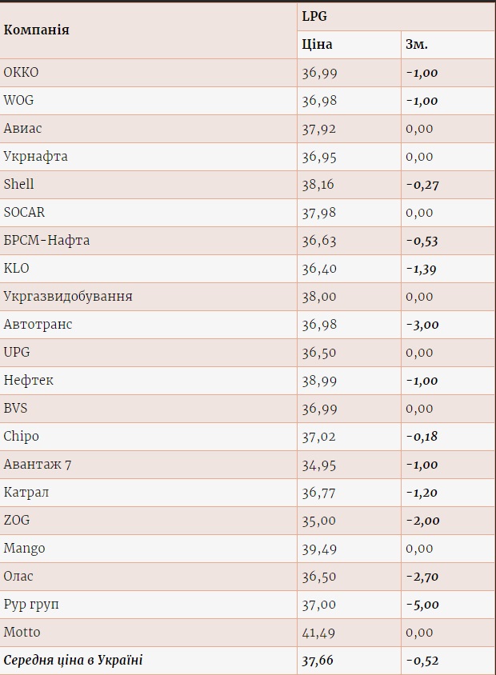Click Mango price 39,49
The height and width of the screenshot is (675, 496).
319,549
